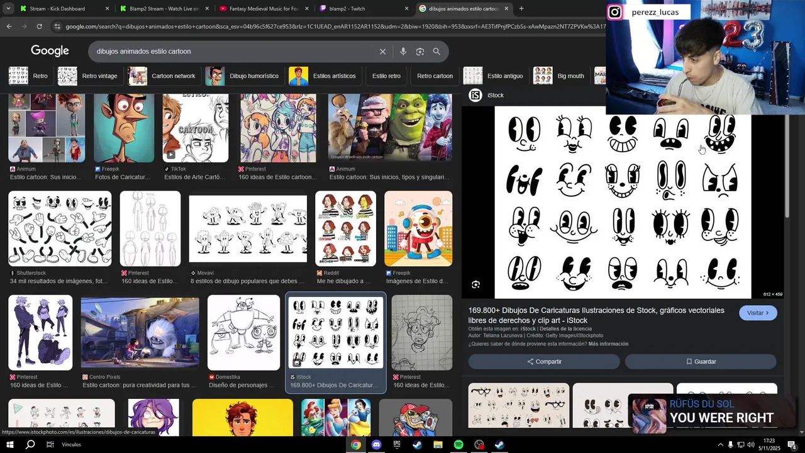Filter results by Estilo antiguo chip
The height and width of the screenshot is (453, 805).
click(x=494, y=76)
